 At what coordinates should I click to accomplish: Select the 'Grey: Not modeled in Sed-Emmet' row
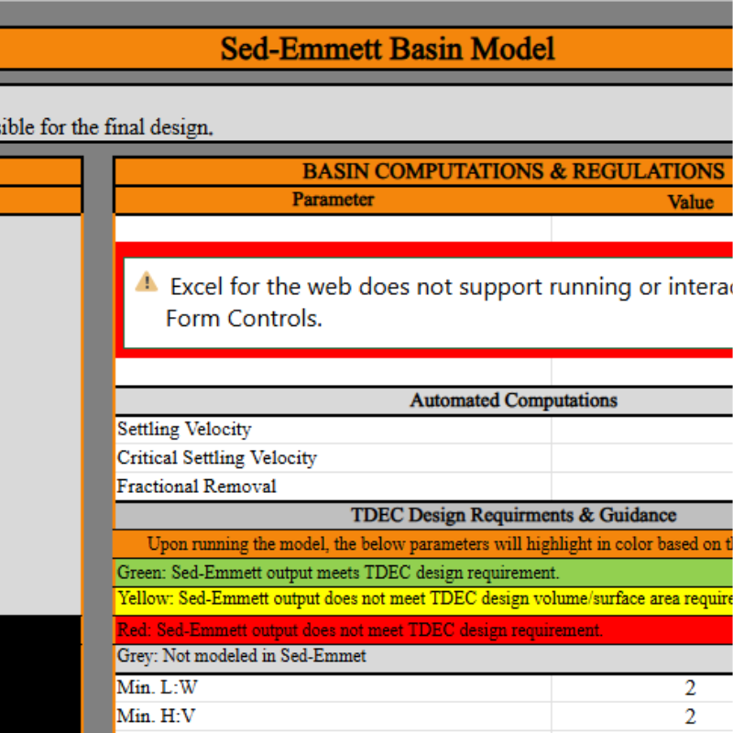pyautogui.click(x=423, y=658)
